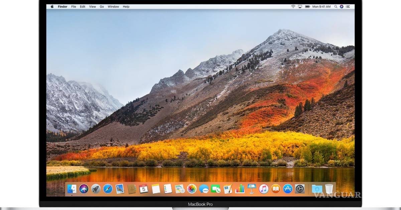This screenshot has height=210, width=401.
Task: Open the Window menu
Action: pos(113,7)
